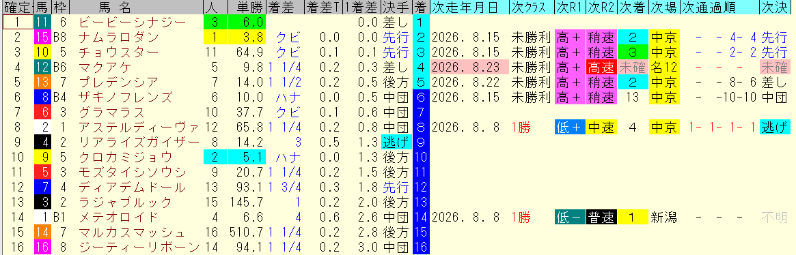The height and width of the screenshot is (255, 796).
Task: Click the 1着差 column header
Action: click(362, 7)
